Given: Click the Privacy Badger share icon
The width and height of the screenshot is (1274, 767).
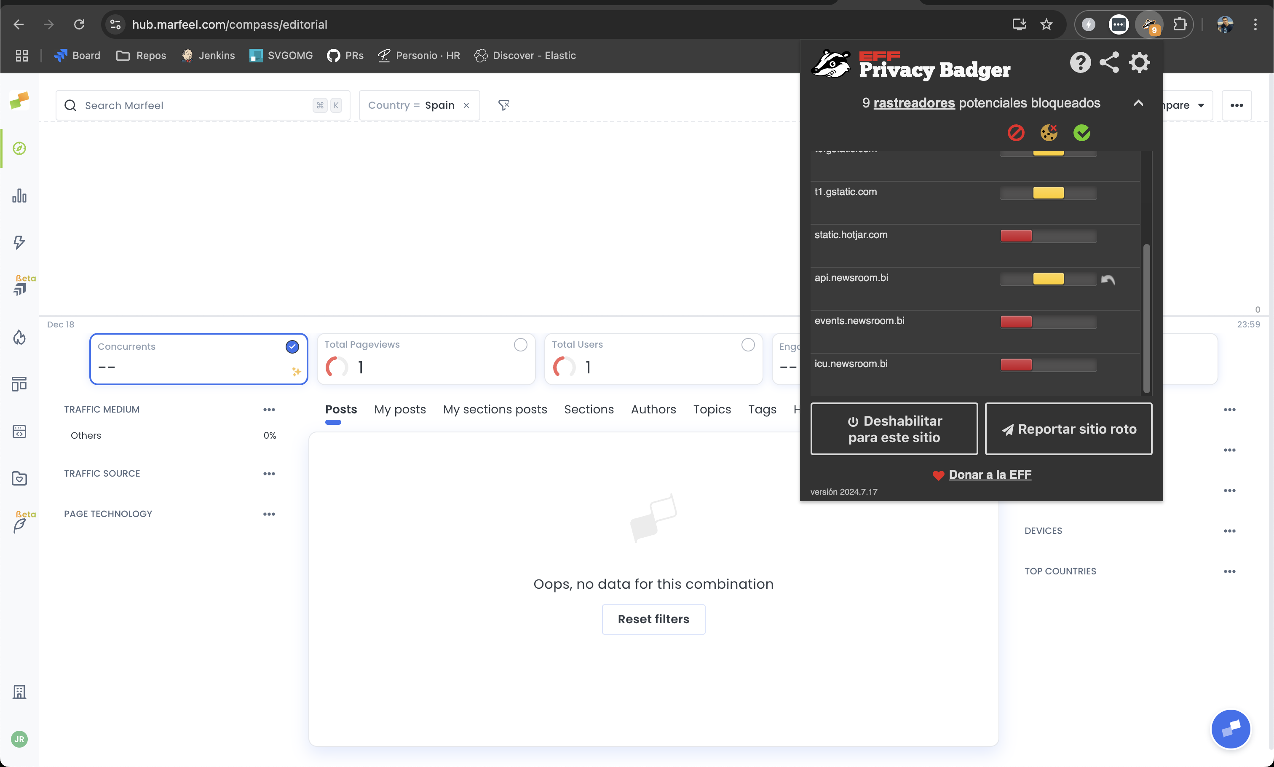Looking at the screenshot, I should pyautogui.click(x=1110, y=62).
